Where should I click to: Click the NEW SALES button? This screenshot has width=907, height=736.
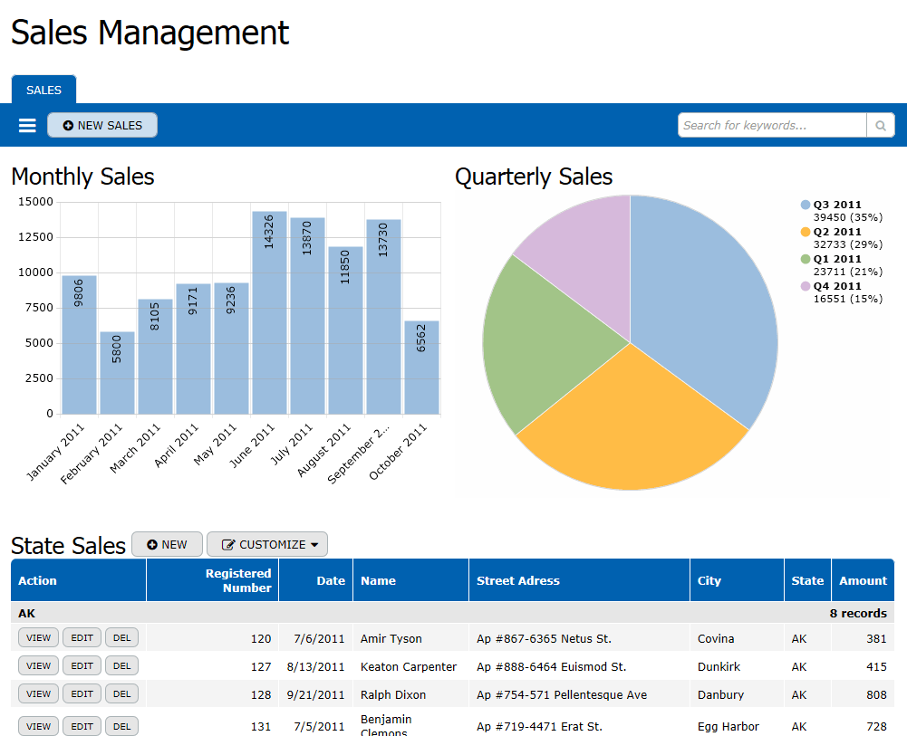click(102, 126)
